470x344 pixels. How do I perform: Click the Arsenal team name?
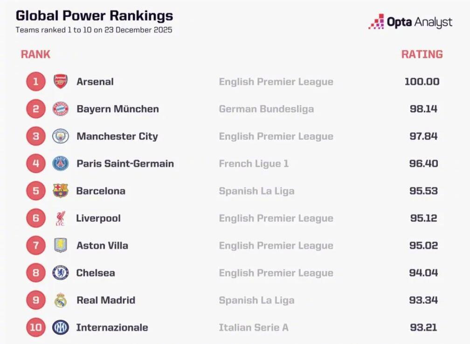coord(95,82)
